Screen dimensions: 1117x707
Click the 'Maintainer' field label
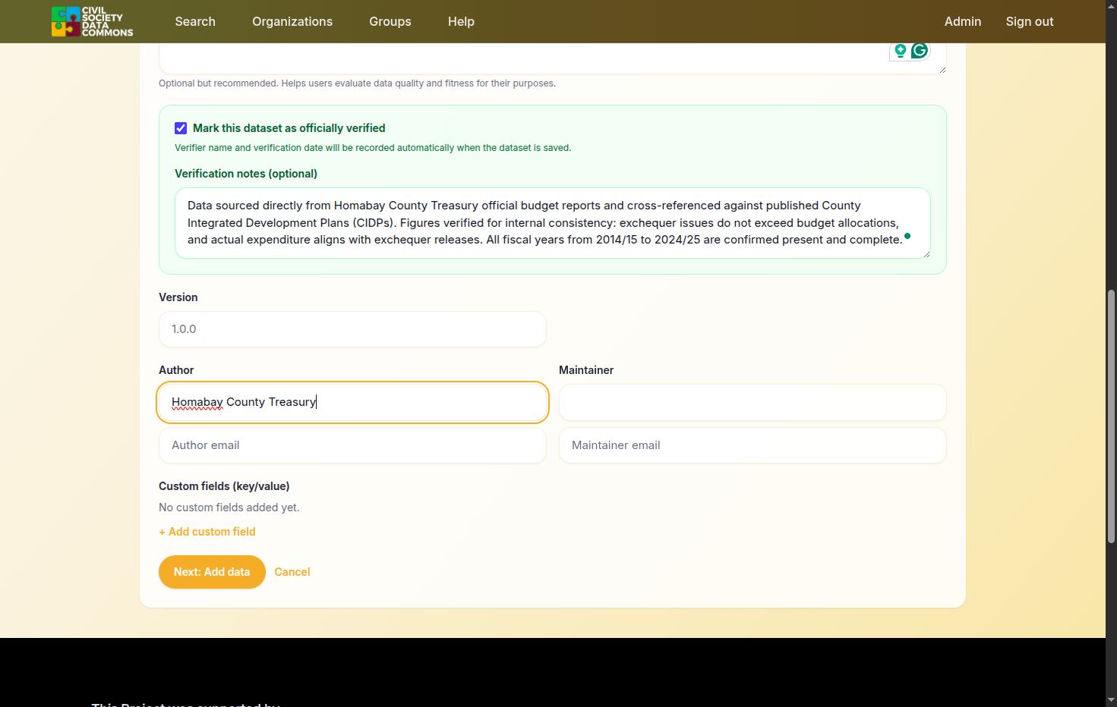pyautogui.click(x=586, y=370)
